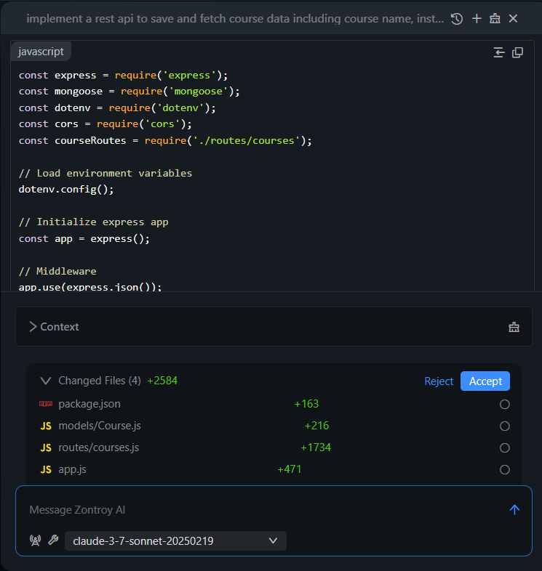The width and height of the screenshot is (542, 571).
Task: Open chat history via the clock icon
Action: click(x=457, y=19)
